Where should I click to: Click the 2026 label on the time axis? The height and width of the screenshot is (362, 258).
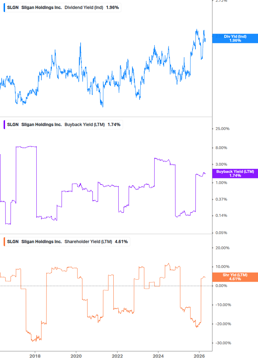click(x=199, y=356)
